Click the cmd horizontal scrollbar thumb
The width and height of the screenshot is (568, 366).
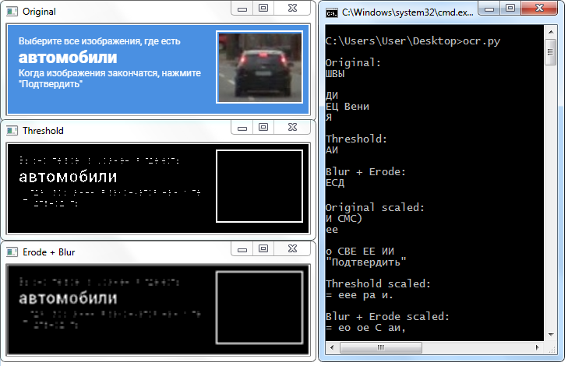pyautogui.click(x=381, y=347)
